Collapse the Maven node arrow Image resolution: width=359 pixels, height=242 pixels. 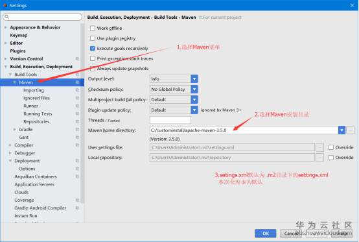[x=15, y=82]
